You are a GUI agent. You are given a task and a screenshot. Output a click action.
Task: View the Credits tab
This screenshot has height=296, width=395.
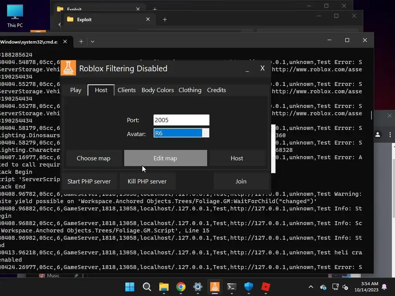click(x=216, y=90)
